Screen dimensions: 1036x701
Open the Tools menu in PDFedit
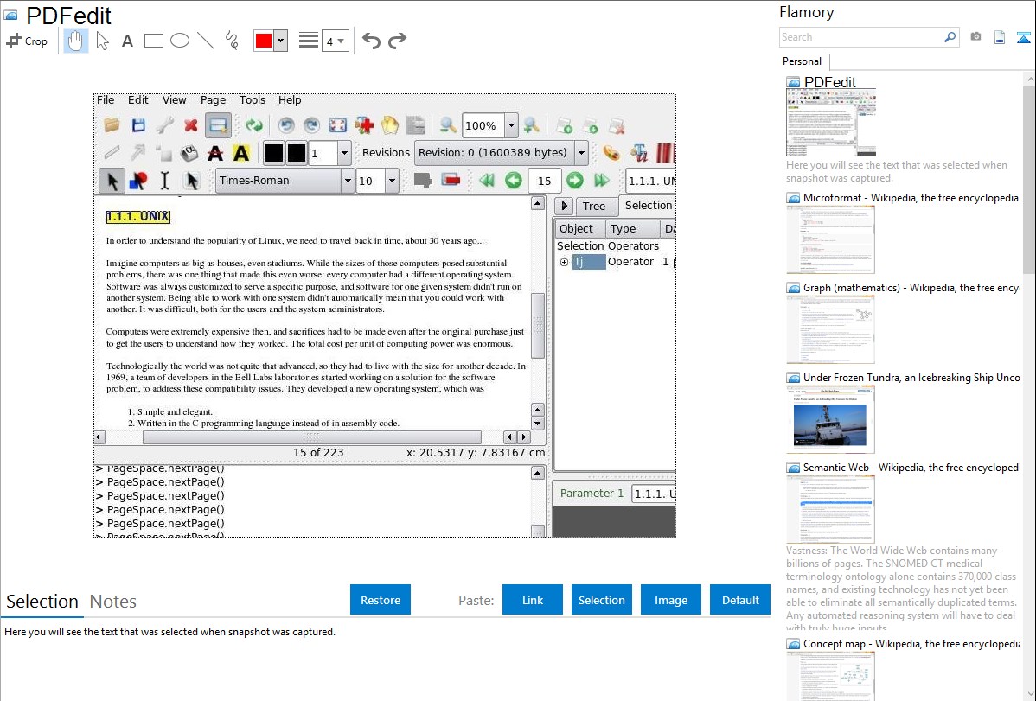pyautogui.click(x=252, y=99)
